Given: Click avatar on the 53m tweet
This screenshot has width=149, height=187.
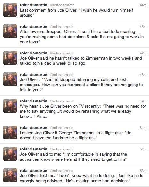Looking at the screenshot, I should coord(10,175).
